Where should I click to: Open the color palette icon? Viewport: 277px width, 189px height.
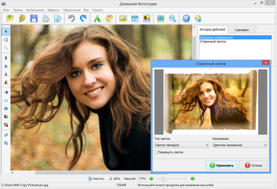109,18
